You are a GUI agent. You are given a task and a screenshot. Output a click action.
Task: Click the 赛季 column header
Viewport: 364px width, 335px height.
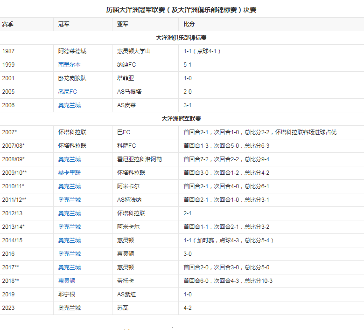click(8, 24)
